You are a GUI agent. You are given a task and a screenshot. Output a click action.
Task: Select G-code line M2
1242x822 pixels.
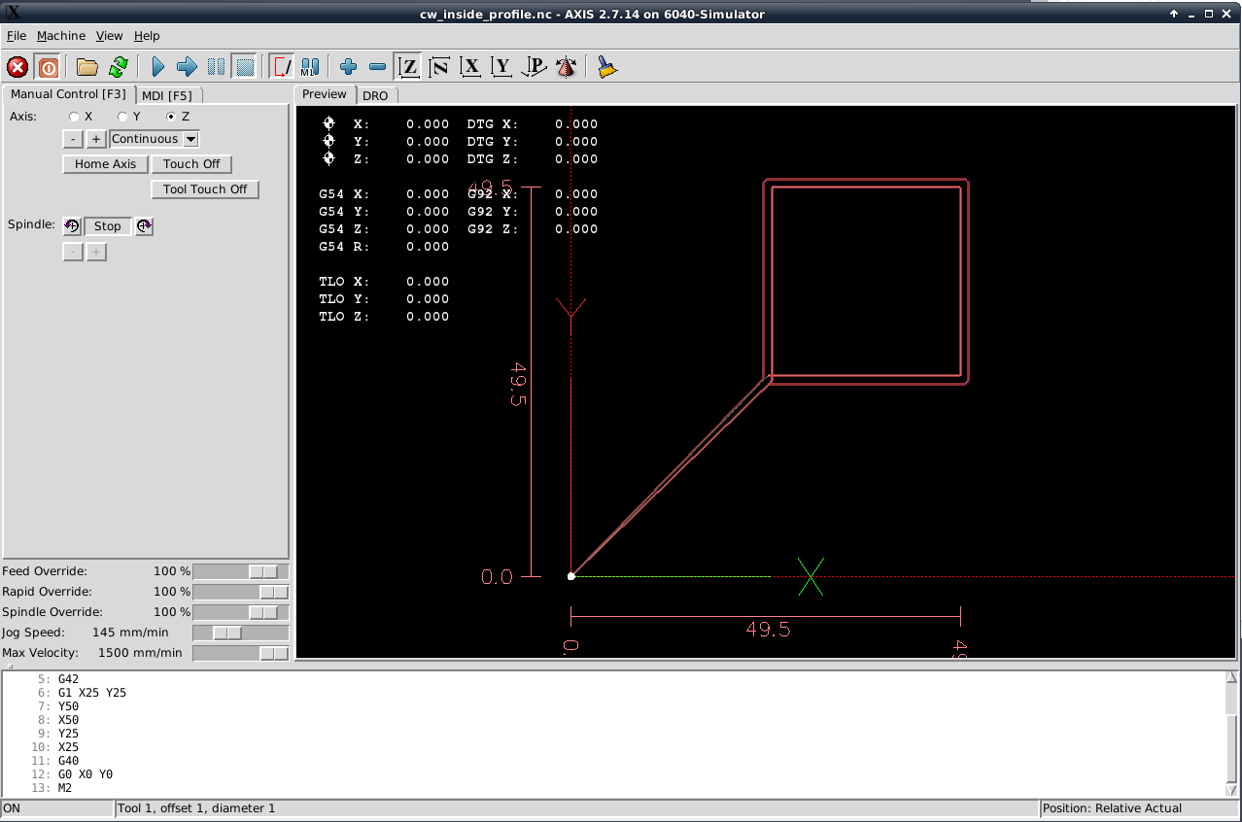click(65, 788)
